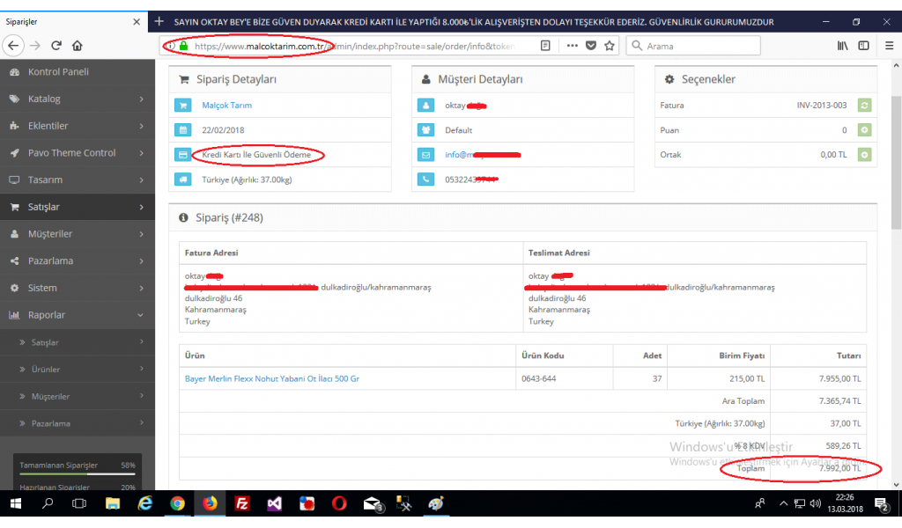Bookmark this page with the star icon
Screen dimensions: 902x528
(610, 46)
